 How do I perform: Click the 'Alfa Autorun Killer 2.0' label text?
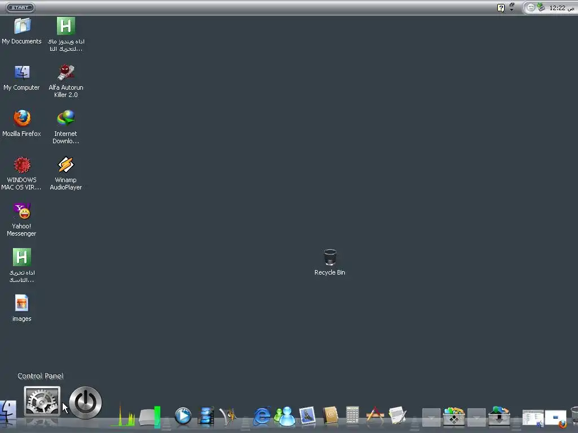[x=66, y=91]
